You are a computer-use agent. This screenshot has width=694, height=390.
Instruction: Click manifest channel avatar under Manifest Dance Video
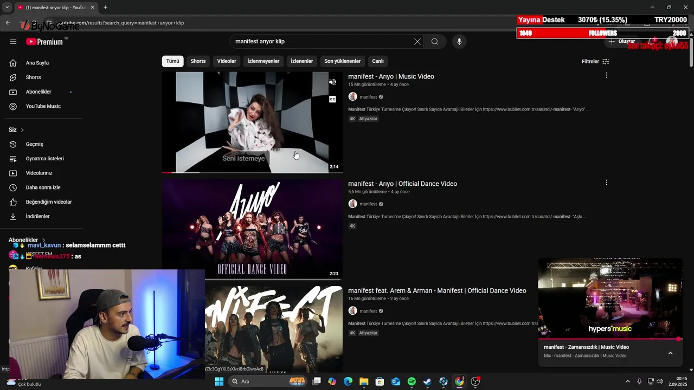pos(352,311)
